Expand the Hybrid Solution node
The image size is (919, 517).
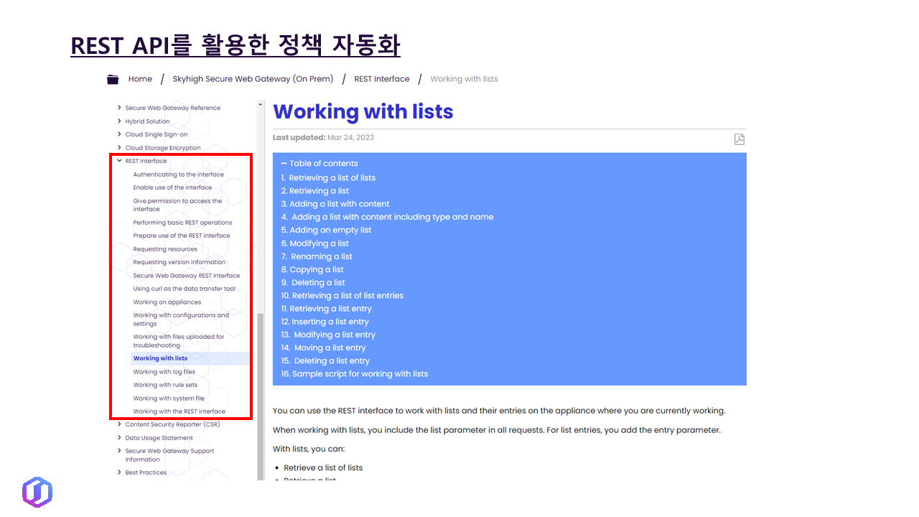119,121
